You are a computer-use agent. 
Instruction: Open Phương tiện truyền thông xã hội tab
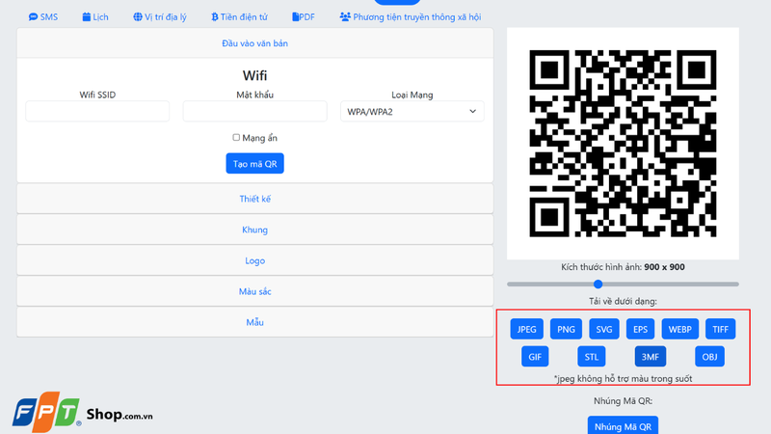411,16
